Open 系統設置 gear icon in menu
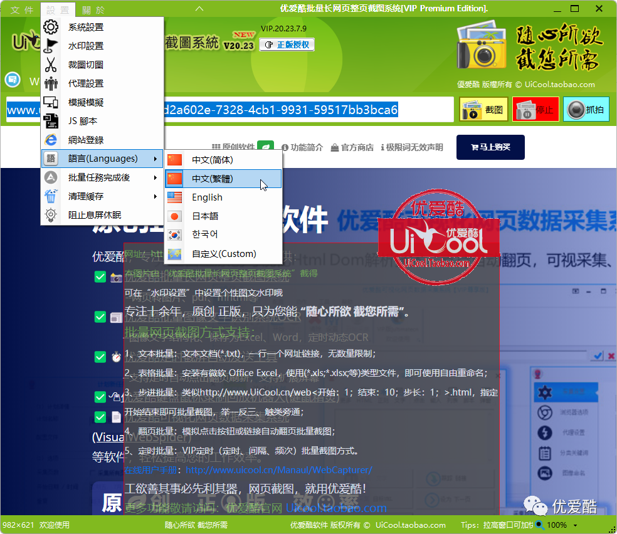Viewport: 617px width, 534px height. (x=51, y=27)
